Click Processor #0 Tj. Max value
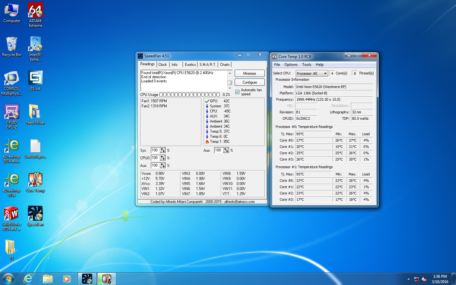The width and height of the screenshot is (456, 285). [x=313, y=134]
